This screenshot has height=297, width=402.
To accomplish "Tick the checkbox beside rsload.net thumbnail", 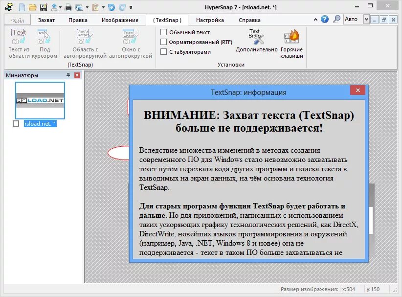I will pos(16,124).
